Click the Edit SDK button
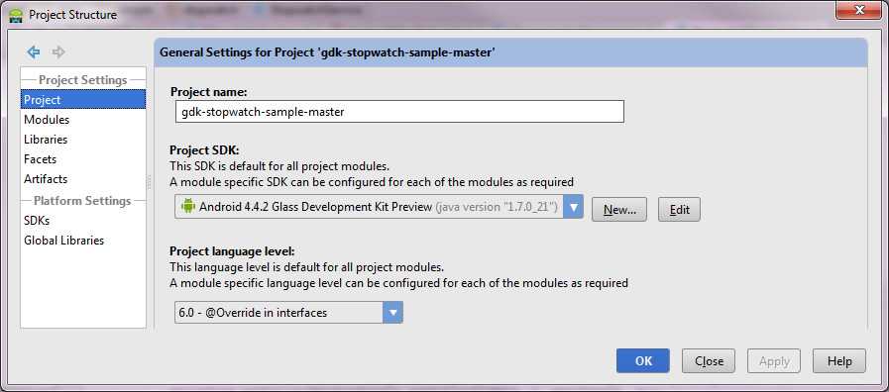889x392 pixels. tap(679, 210)
